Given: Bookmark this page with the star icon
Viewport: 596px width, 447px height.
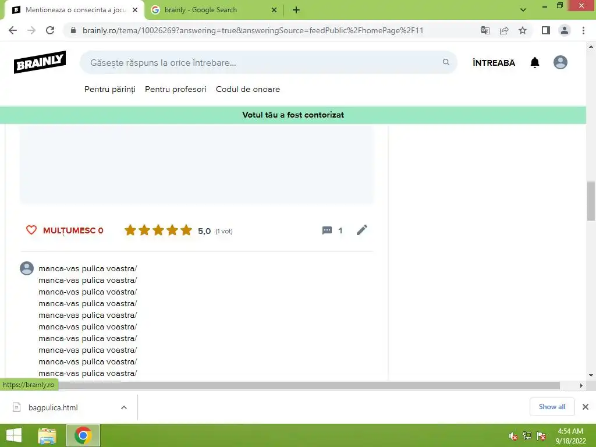Looking at the screenshot, I should [x=523, y=30].
